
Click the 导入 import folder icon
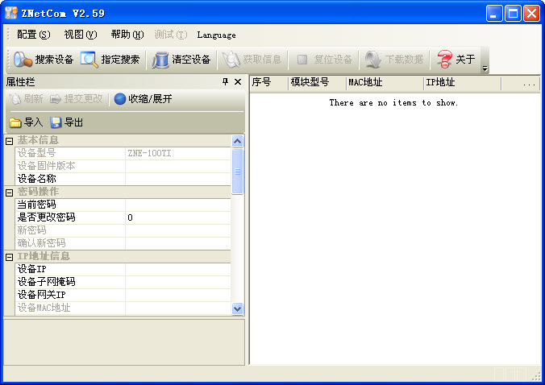point(15,122)
